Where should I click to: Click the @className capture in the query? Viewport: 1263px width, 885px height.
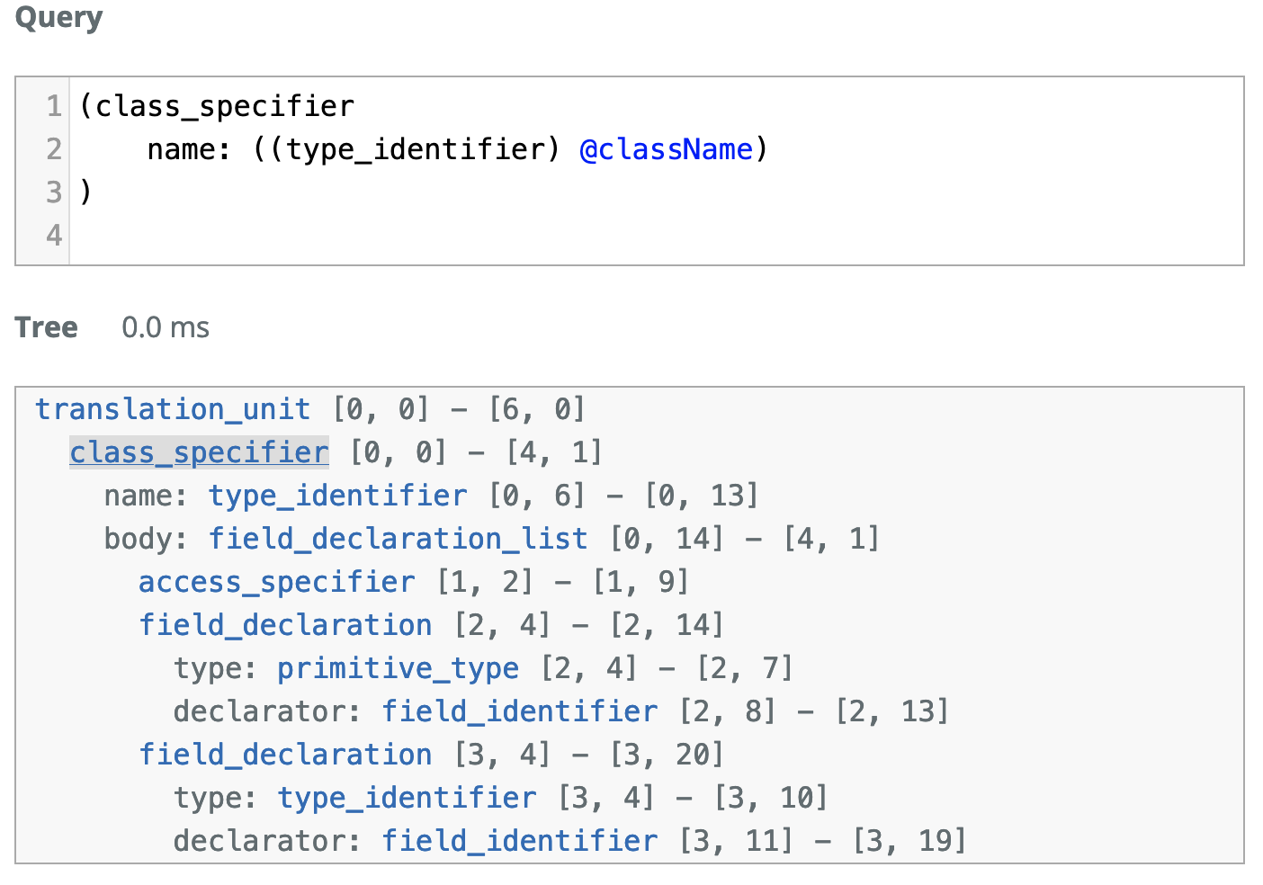666,149
